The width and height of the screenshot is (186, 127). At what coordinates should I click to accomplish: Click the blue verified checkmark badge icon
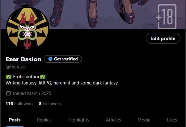(x=50, y=59)
